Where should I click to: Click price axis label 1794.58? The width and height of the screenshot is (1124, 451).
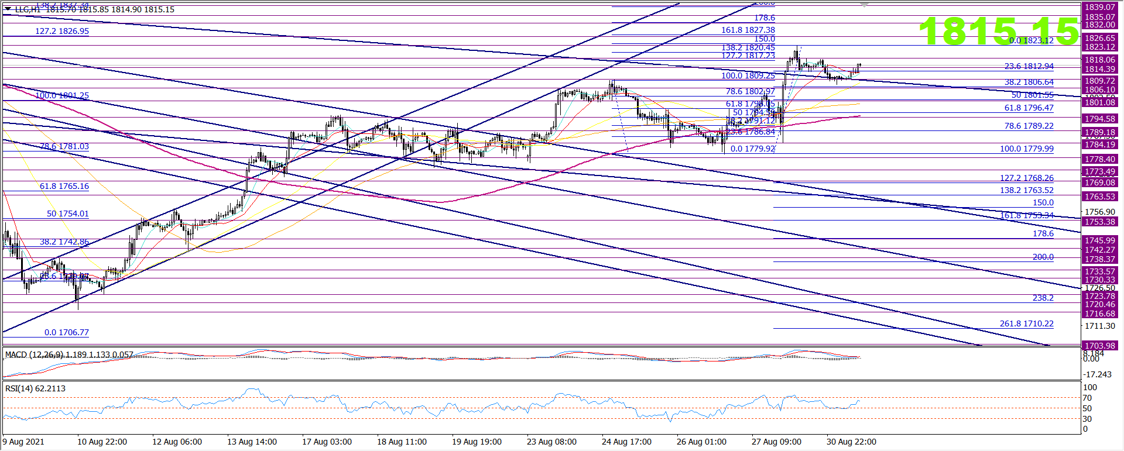tap(1100, 119)
